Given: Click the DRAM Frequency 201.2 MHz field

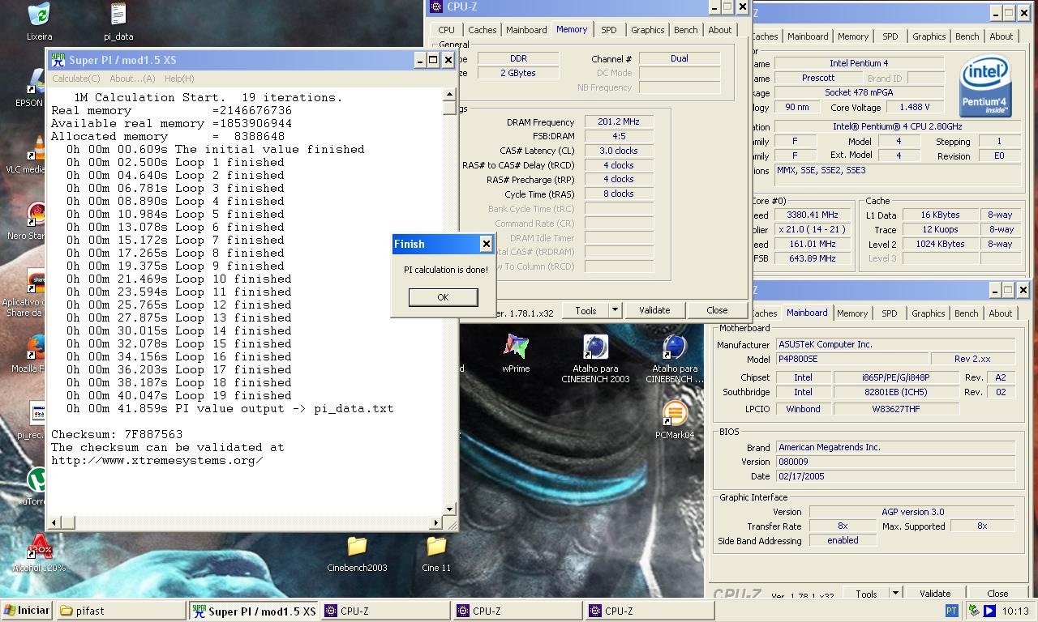Looking at the screenshot, I should point(619,122).
